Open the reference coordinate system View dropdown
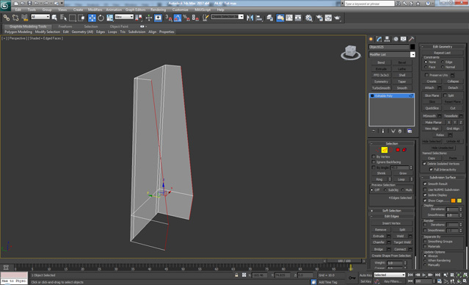The height and width of the screenshot is (285, 469). (x=124, y=17)
